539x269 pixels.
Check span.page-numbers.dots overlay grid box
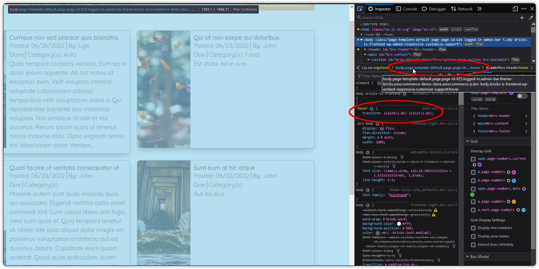[x=473, y=189]
